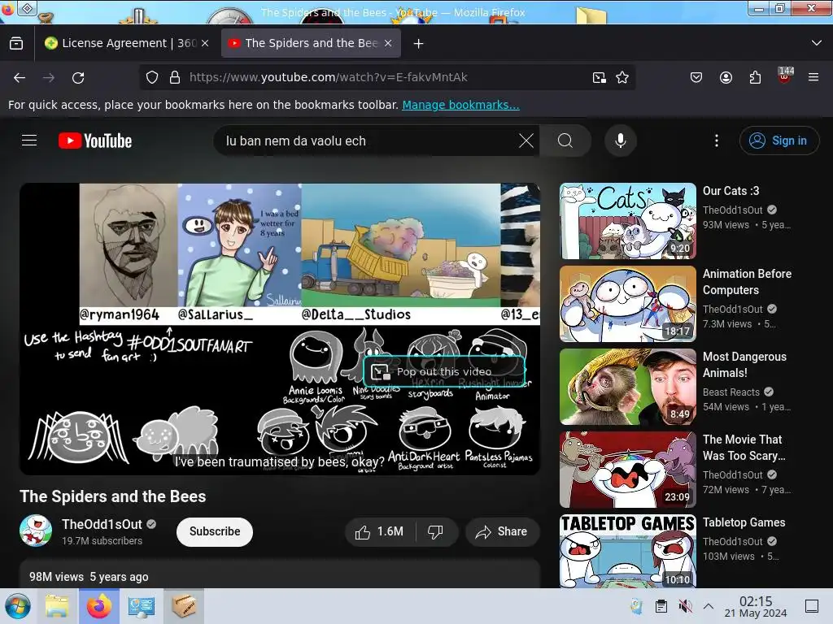Open package box app in taskbar
This screenshot has height=624, width=833.
point(184,606)
